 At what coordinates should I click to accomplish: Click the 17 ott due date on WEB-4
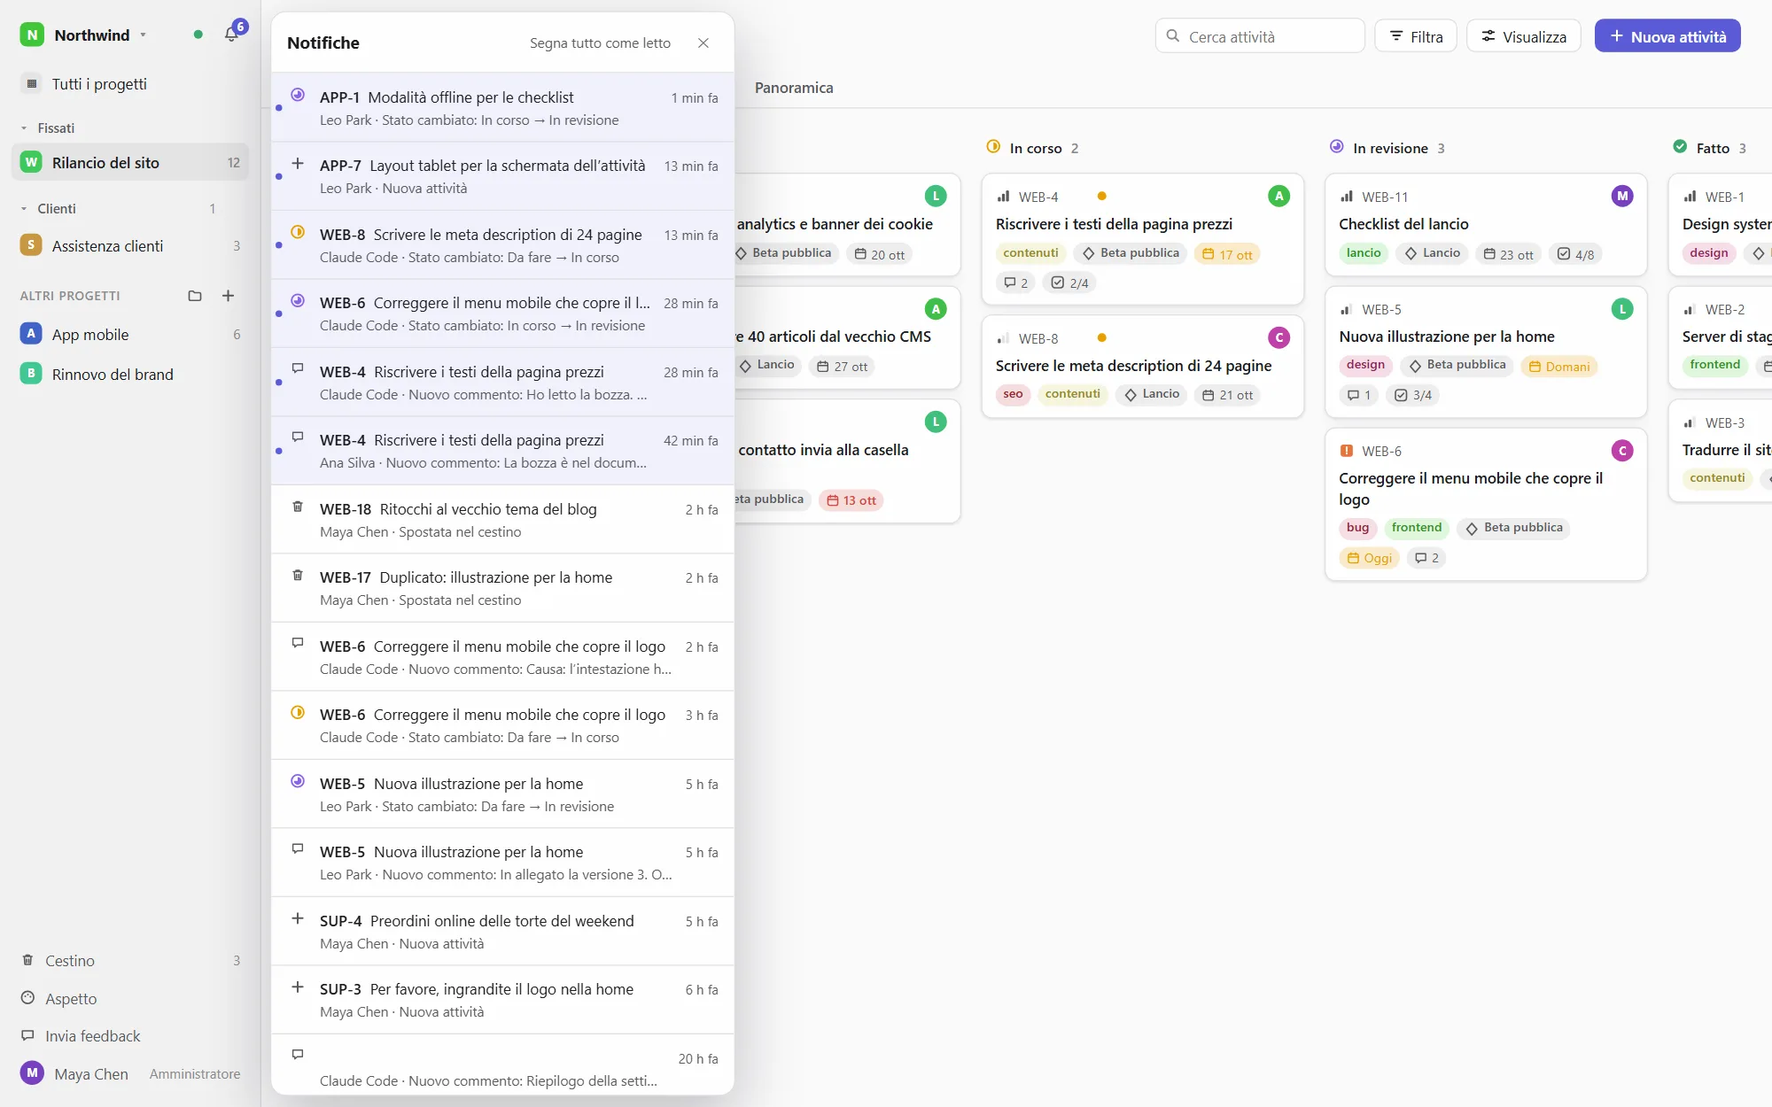tap(1227, 254)
